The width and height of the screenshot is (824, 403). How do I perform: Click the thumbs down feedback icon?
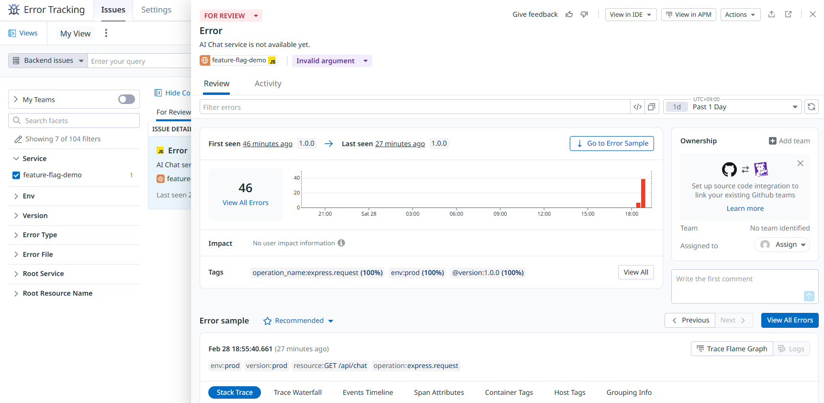point(584,14)
